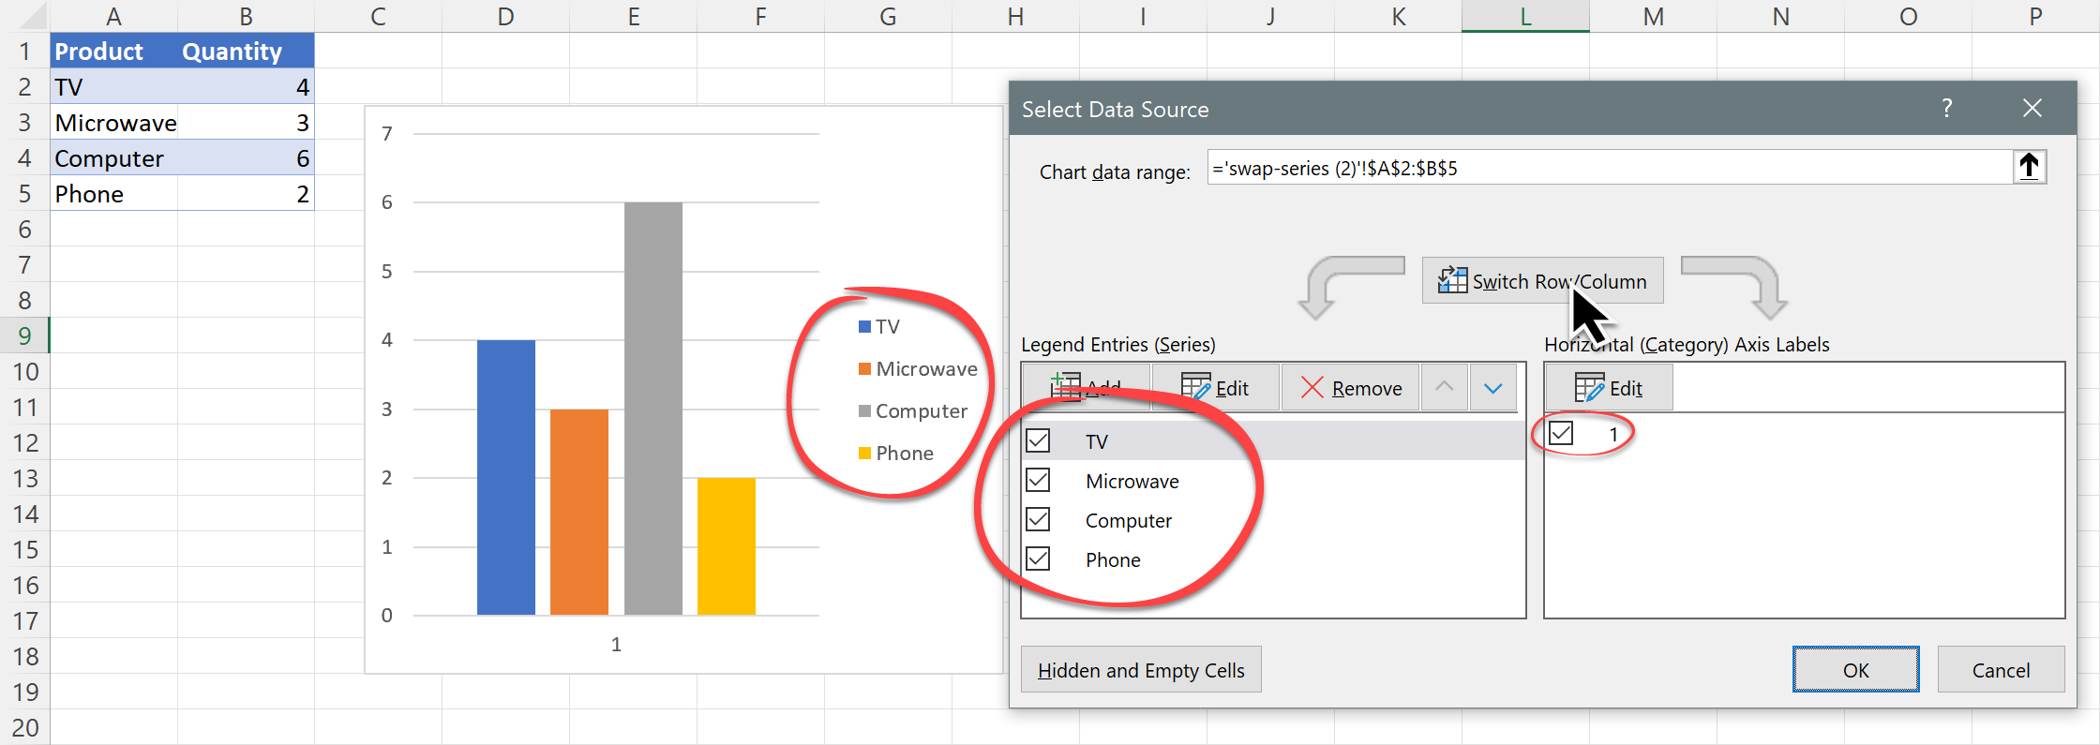Uncheck the Phone series checkbox

1038,559
